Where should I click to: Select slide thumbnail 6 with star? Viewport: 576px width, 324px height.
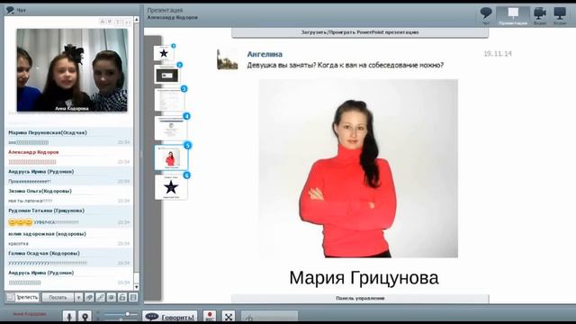tap(171, 187)
